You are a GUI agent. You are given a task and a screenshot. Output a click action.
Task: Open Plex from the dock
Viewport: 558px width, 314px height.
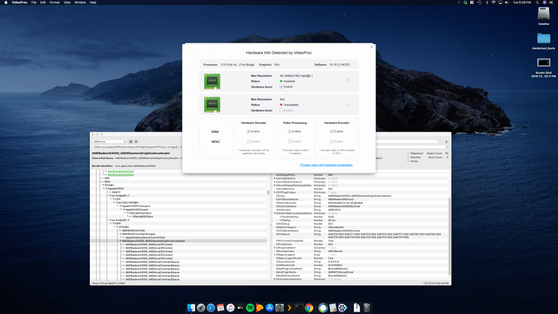coord(289,308)
